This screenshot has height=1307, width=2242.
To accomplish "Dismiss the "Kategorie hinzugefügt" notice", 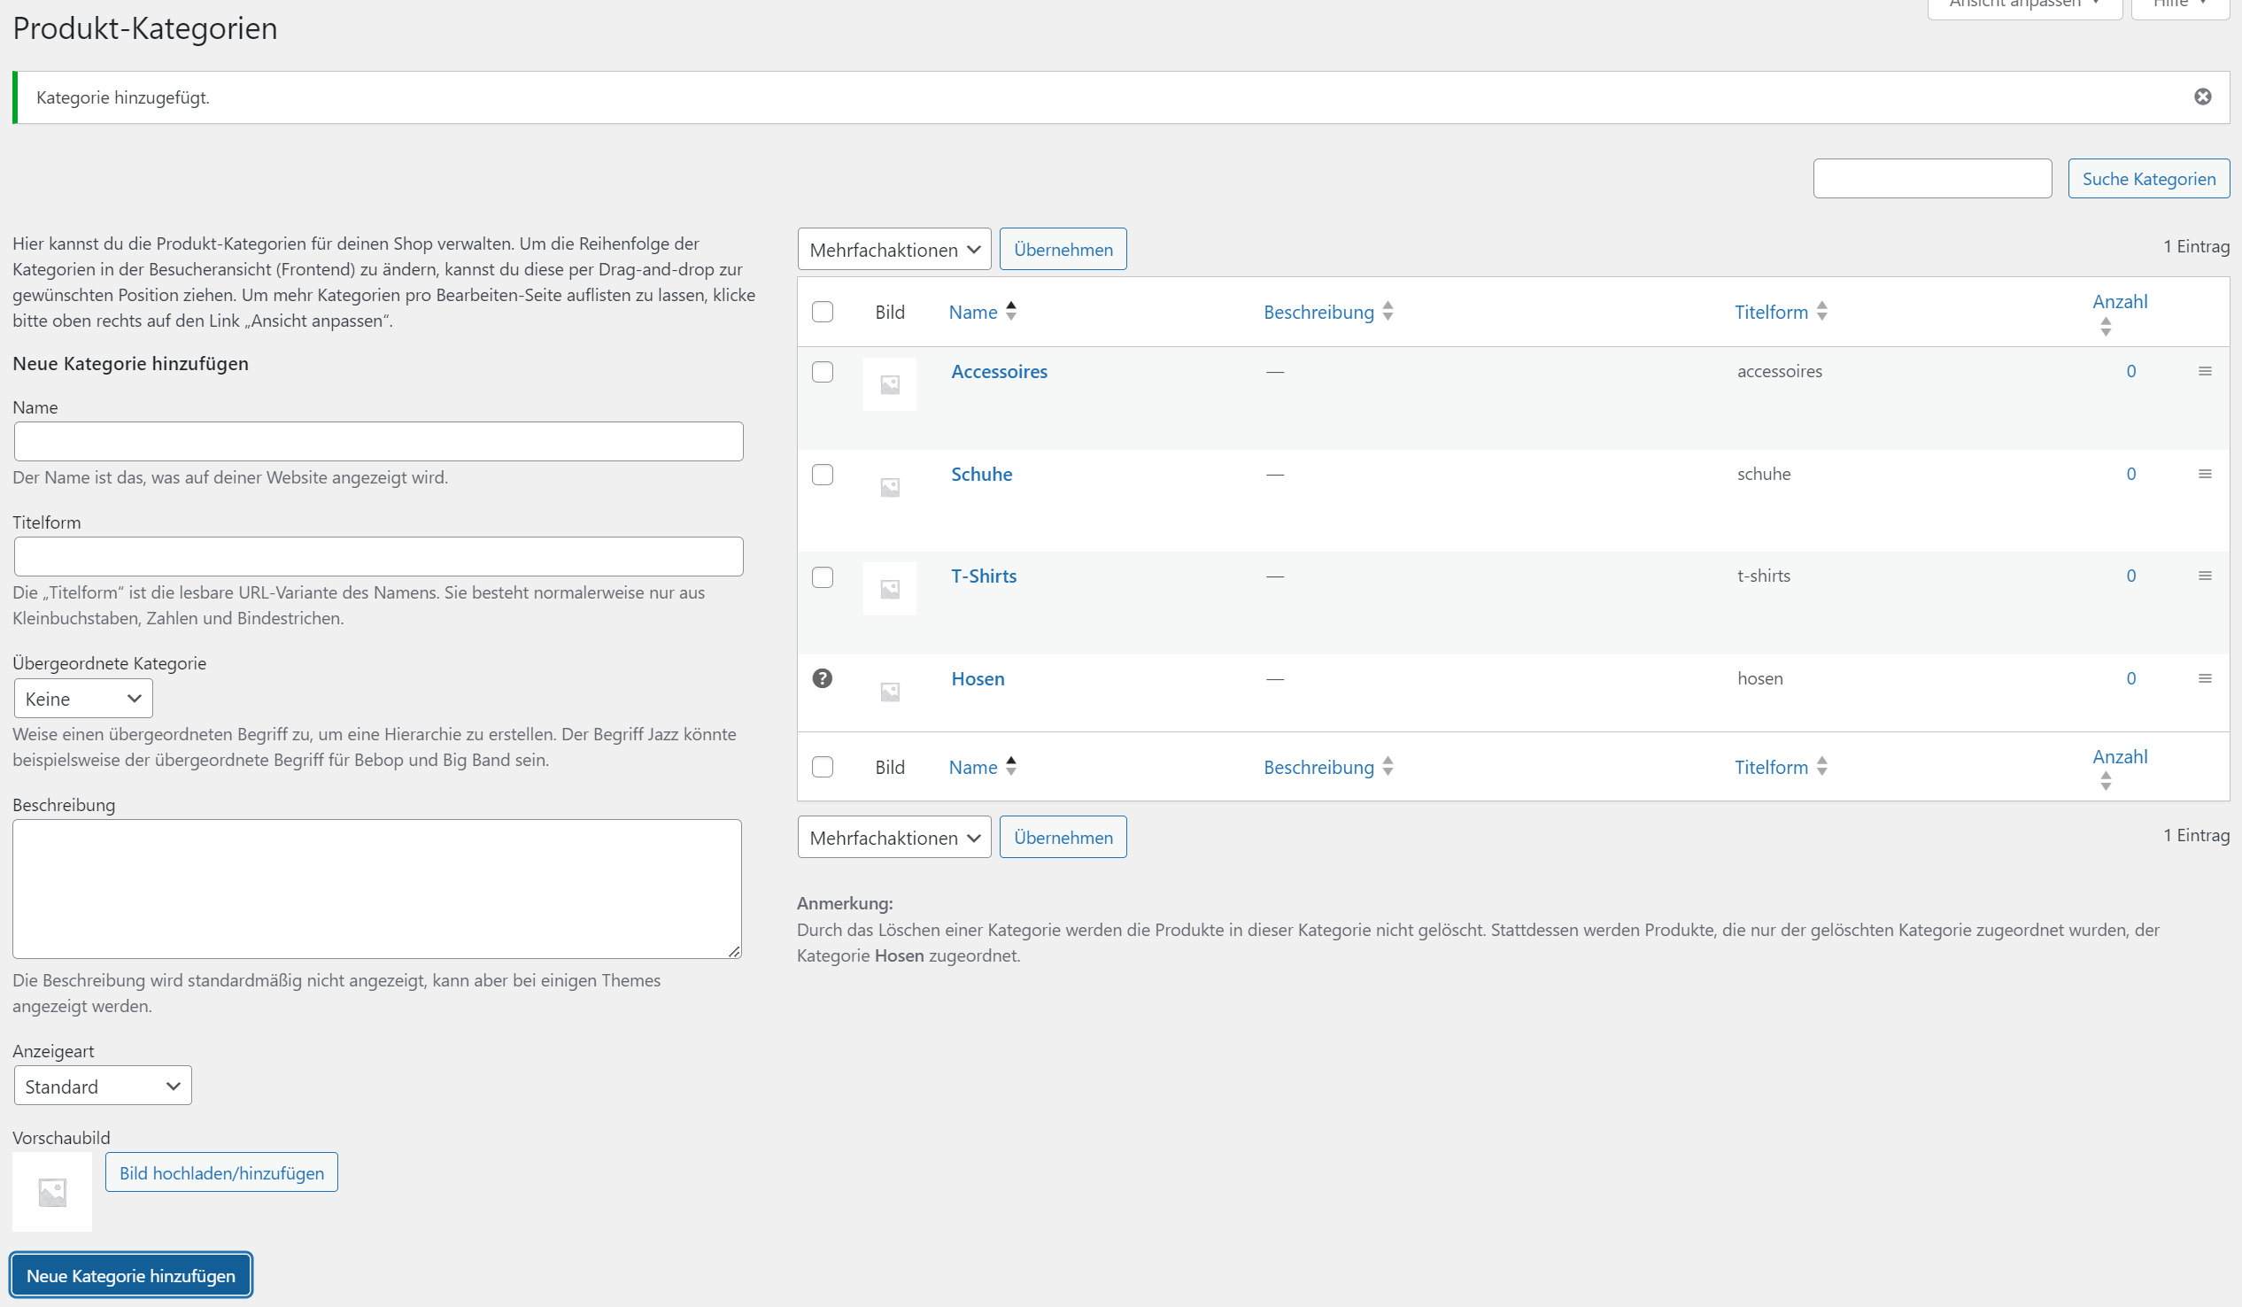I will 2203,97.
